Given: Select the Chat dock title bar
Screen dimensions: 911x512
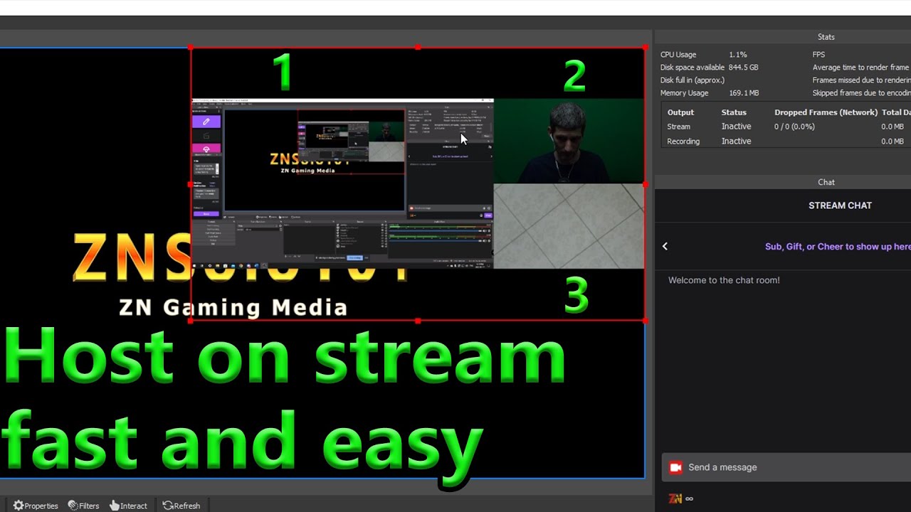Looking at the screenshot, I should 783,182.
